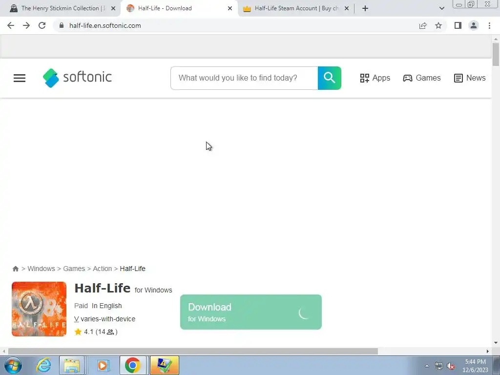Click the 'varies-with-device' version text

[x=108, y=319]
